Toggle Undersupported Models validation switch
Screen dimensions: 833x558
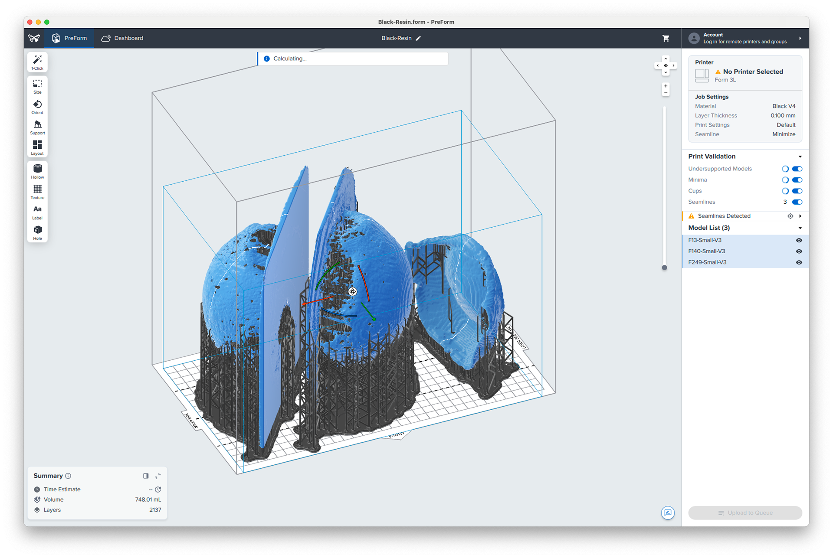coord(797,169)
